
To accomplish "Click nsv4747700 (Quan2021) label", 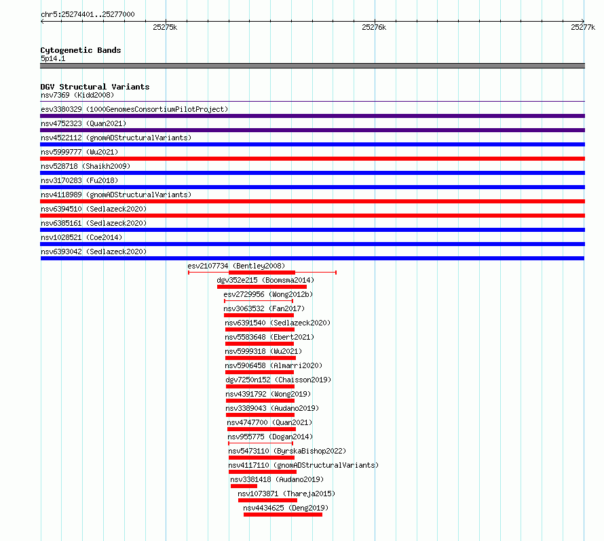I will pyautogui.click(x=269, y=422).
